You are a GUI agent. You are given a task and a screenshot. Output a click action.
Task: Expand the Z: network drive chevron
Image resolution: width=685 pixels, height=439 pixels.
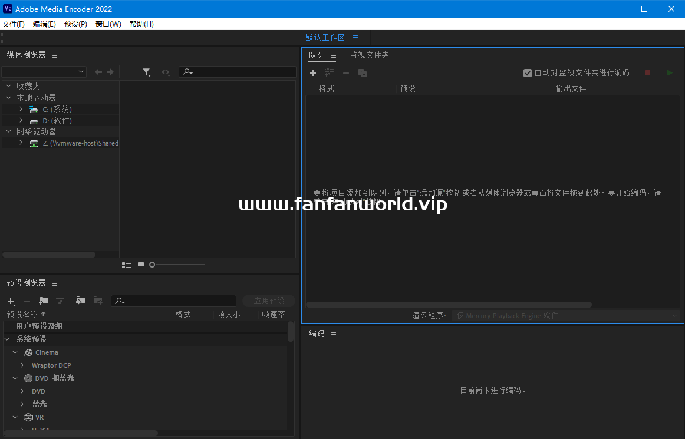(21, 143)
